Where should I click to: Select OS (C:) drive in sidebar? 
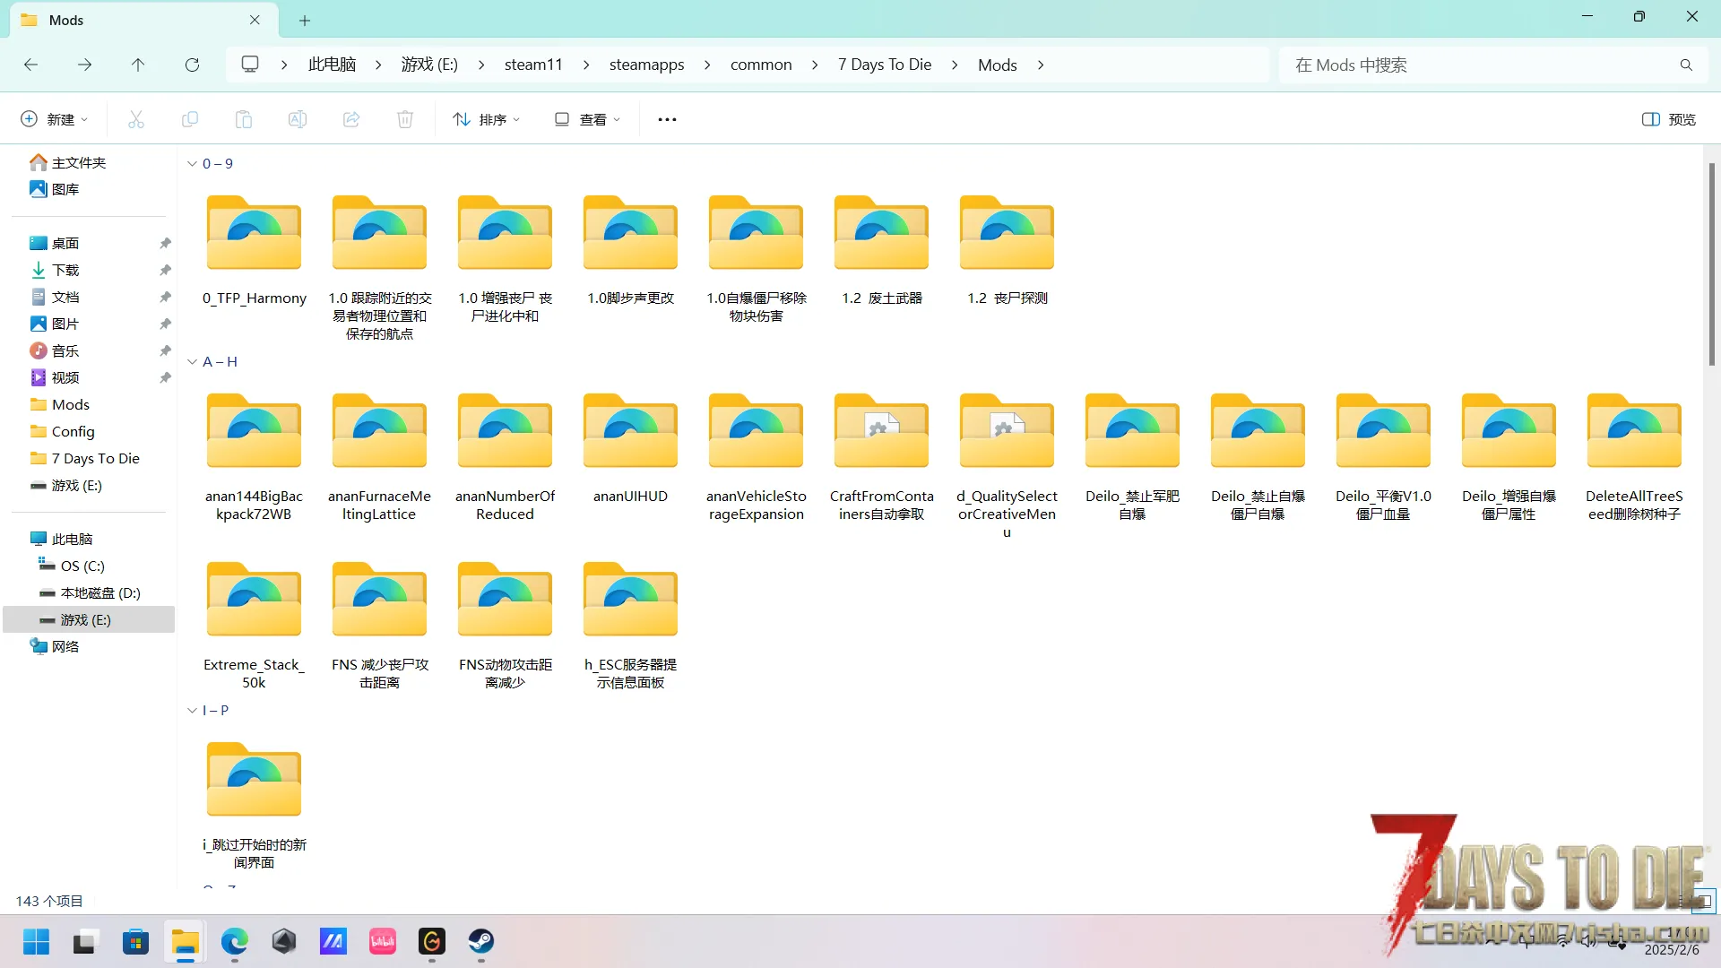72,566
